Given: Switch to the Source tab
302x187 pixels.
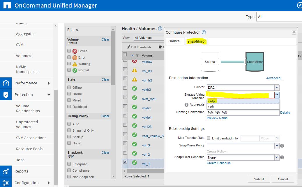Looking at the screenshot, I should point(174,41).
